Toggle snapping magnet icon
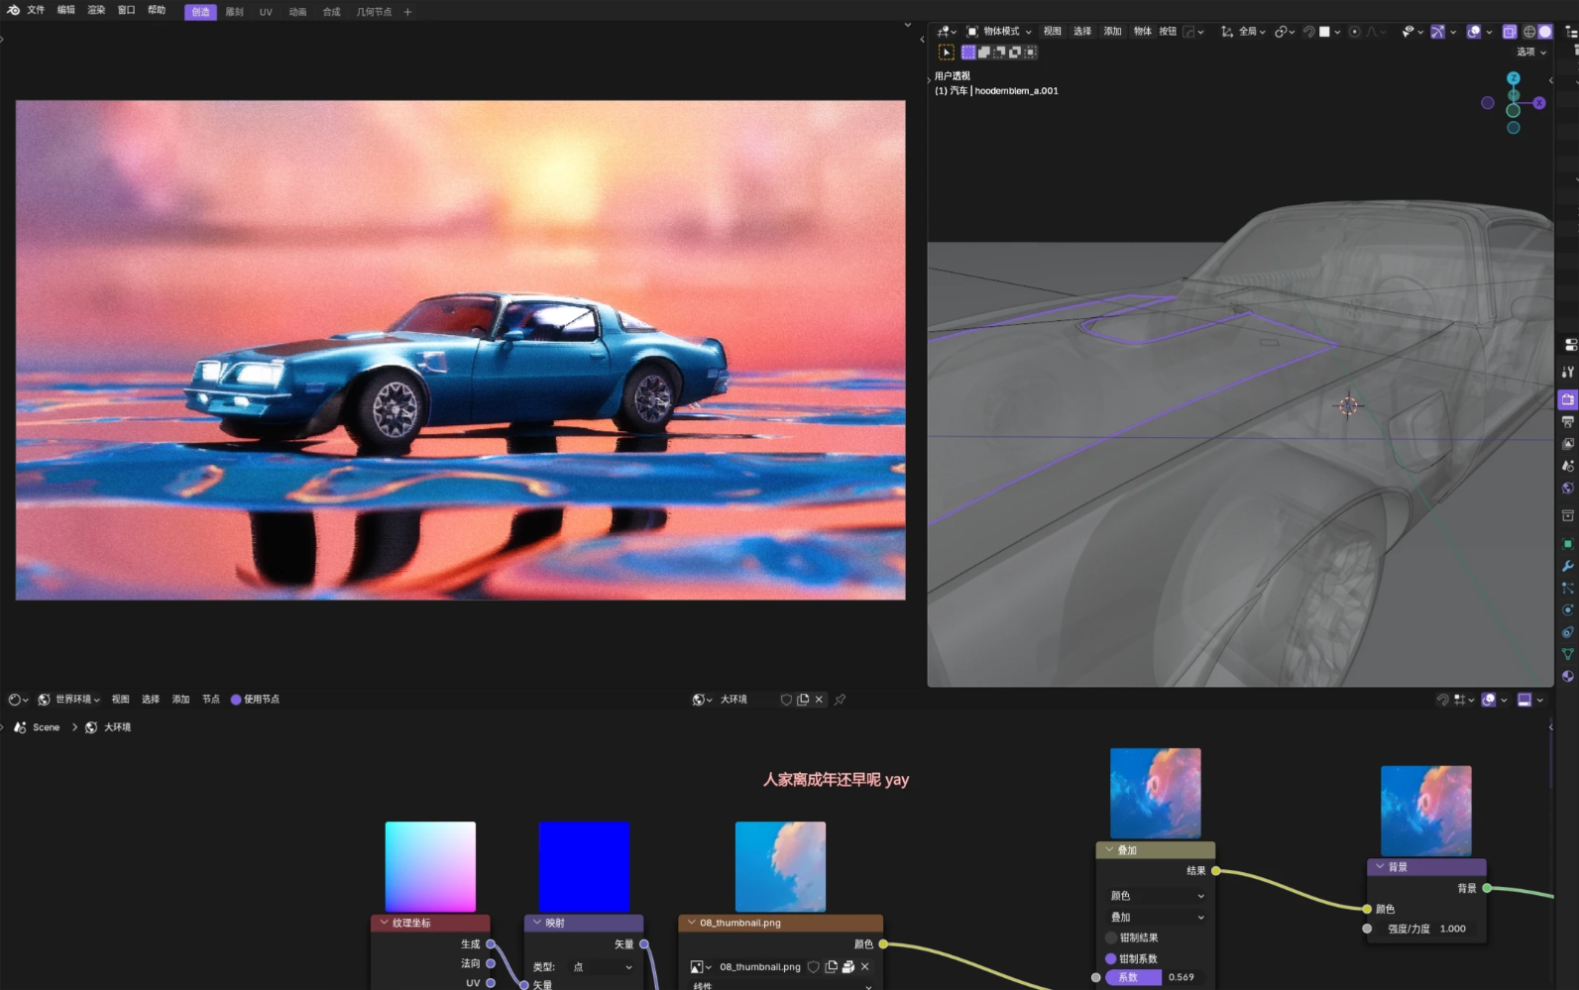 pos(1309,32)
